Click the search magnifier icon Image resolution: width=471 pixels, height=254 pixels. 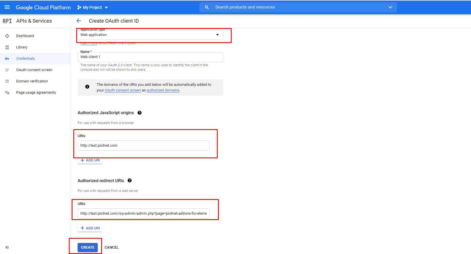207,7
